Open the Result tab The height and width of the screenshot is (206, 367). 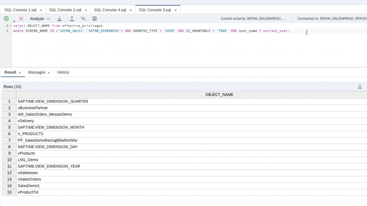point(10,72)
